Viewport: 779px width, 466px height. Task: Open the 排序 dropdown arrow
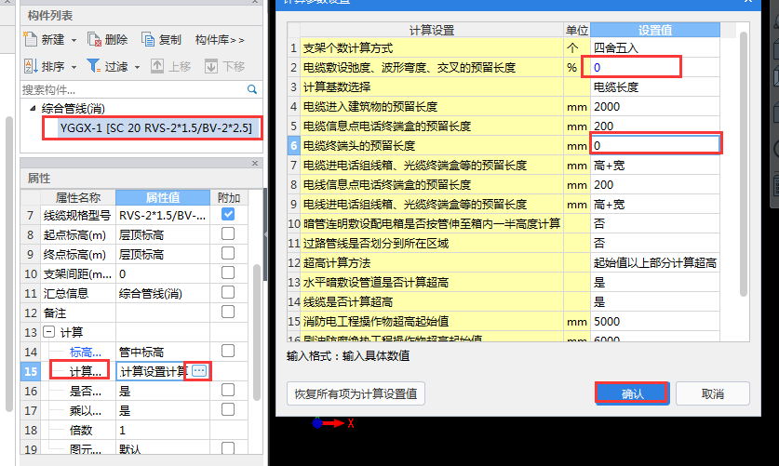click(74, 66)
